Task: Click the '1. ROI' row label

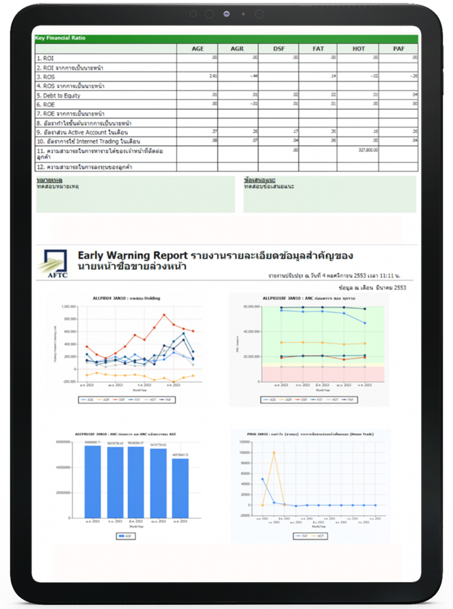Action: (x=45, y=58)
